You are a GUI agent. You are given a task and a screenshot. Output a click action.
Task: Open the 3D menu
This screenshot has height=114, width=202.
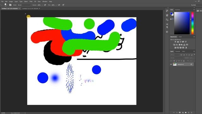point(35,2)
